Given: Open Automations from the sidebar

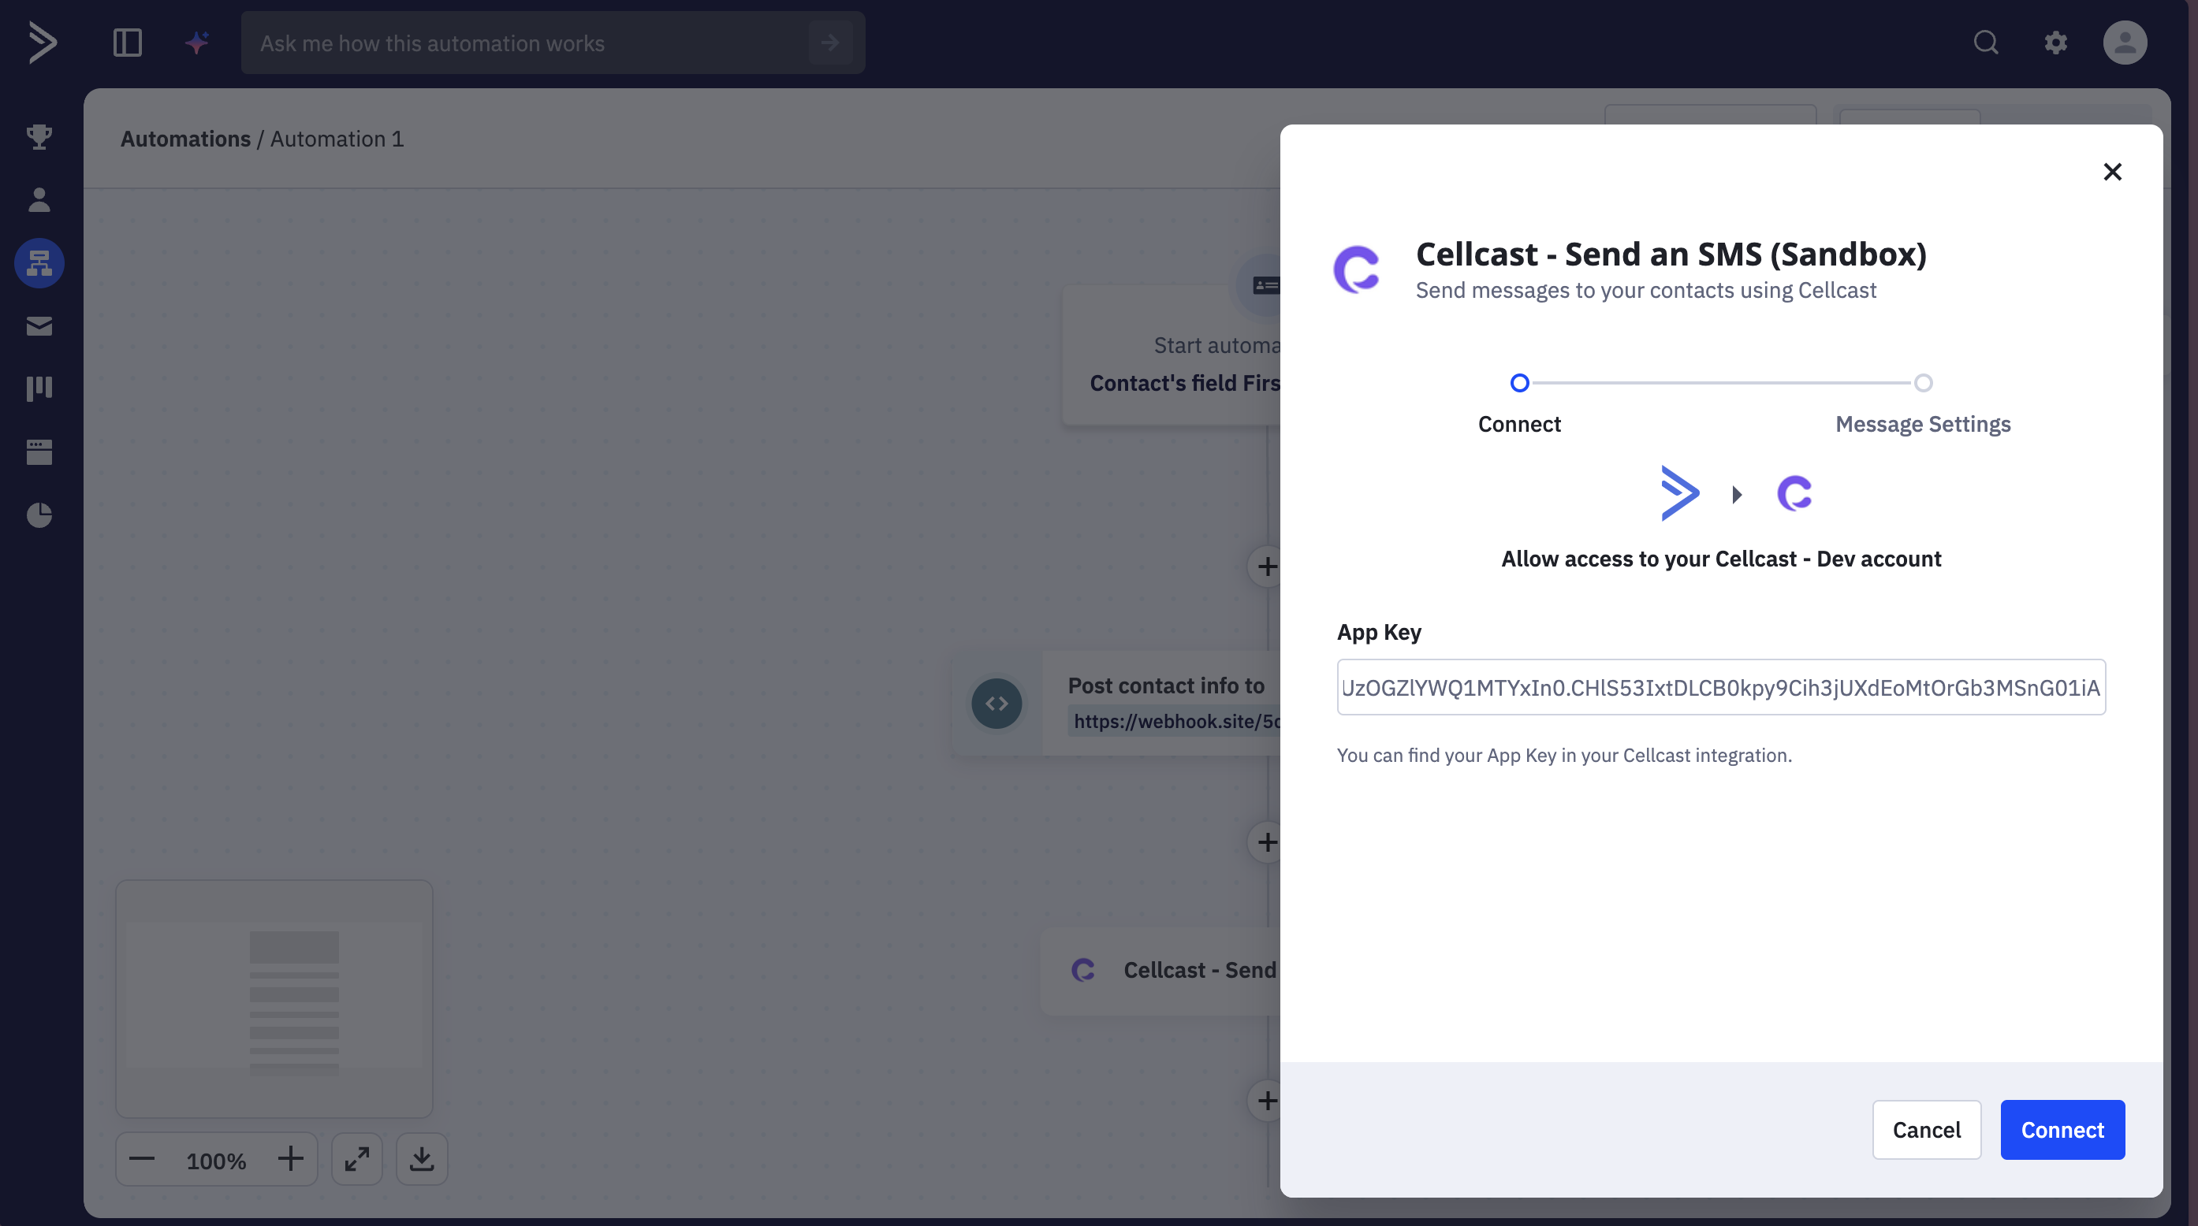Looking at the screenshot, I should tap(39, 262).
